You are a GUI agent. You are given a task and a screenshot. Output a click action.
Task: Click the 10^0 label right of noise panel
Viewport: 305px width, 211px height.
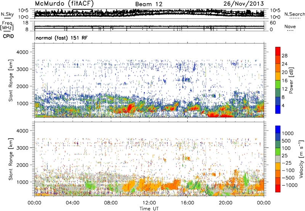pos(275,17)
